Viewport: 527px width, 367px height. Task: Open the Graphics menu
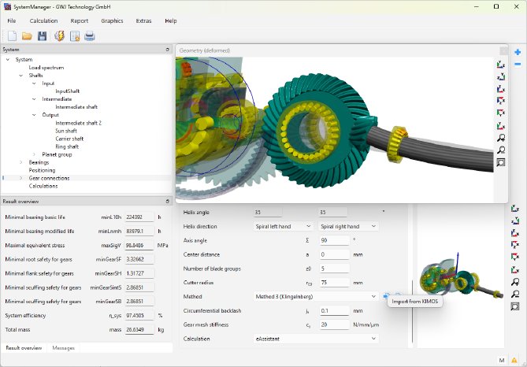(113, 20)
